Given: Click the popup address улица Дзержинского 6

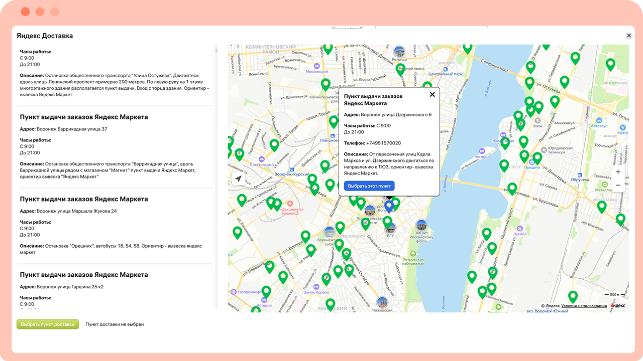Looking at the screenshot, I should tap(396, 115).
